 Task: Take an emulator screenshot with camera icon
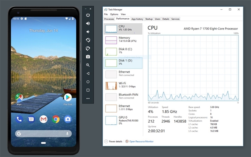tap(88, 57)
